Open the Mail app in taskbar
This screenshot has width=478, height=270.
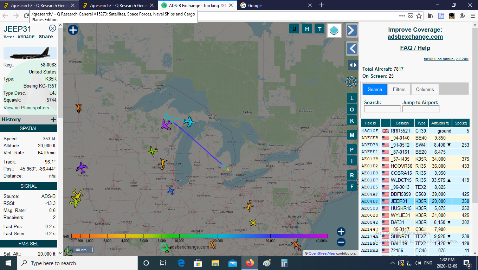pos(233,263)
